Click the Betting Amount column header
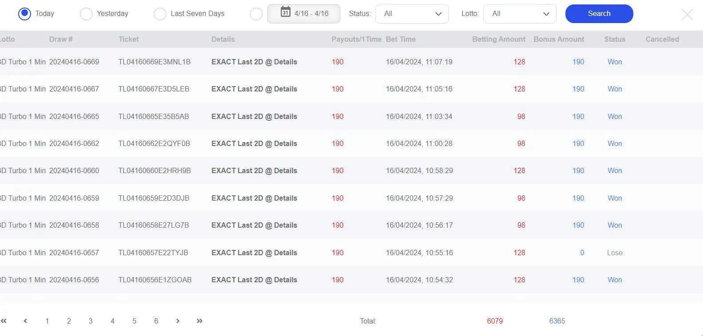The width and height of the screenshot is (703, 336). 499,39
